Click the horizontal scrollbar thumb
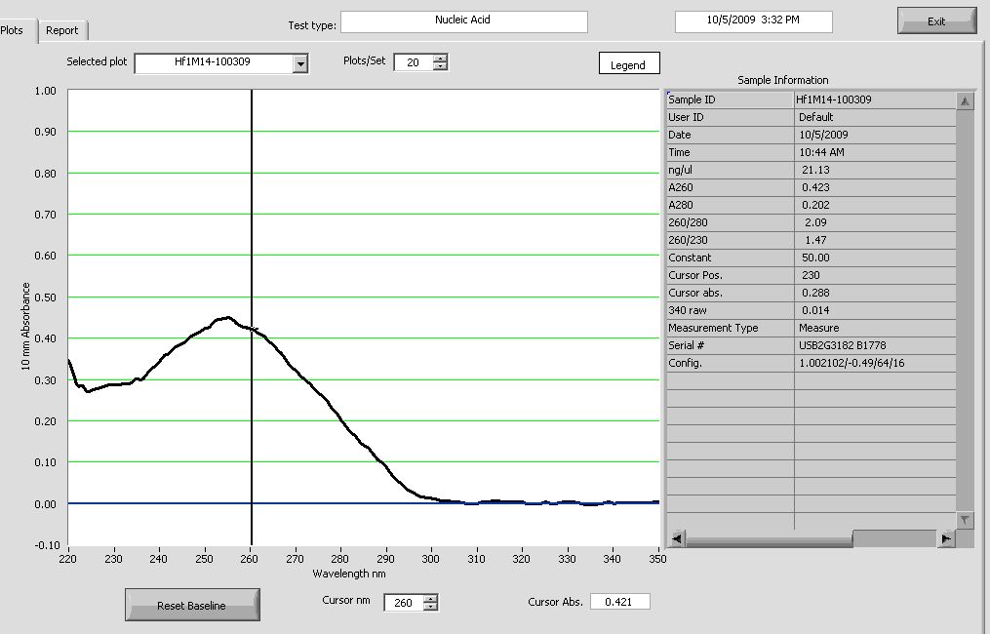990x634 pixels. coord(769,538)
